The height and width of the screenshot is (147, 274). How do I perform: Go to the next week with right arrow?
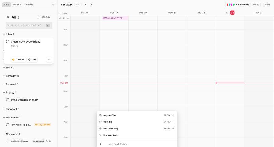coord(91,5)
